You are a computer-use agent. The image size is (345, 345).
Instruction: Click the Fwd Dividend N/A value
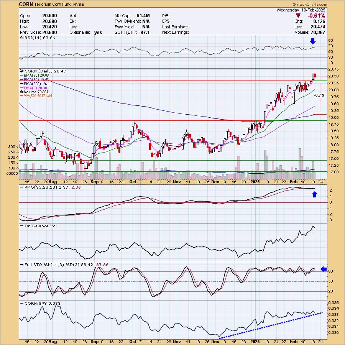(146, 21)
